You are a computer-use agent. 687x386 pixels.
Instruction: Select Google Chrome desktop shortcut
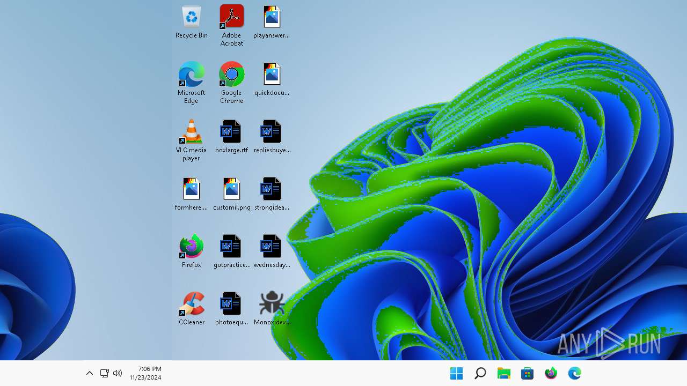232,83
